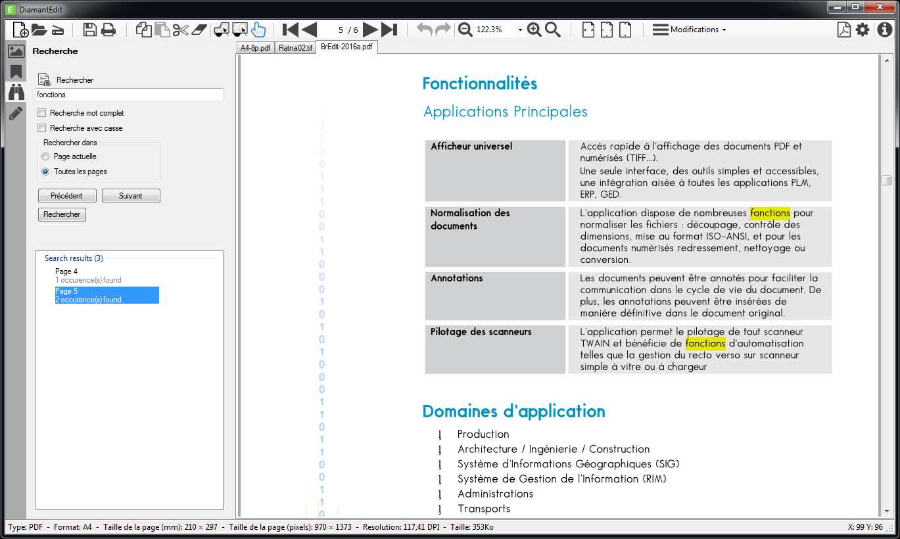The image size is (900, 539).
Task: Click the vertical scrollbar thumb of the document
Action: click(x=887, y=180)
